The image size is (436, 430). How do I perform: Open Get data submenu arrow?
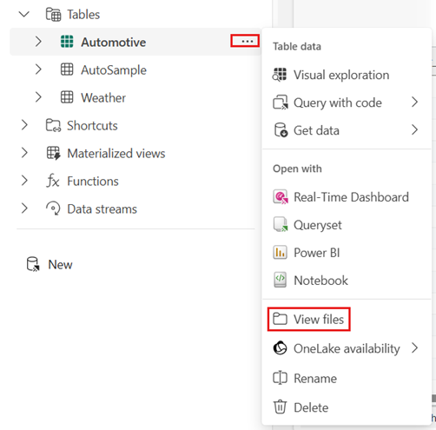pos(415,129)
